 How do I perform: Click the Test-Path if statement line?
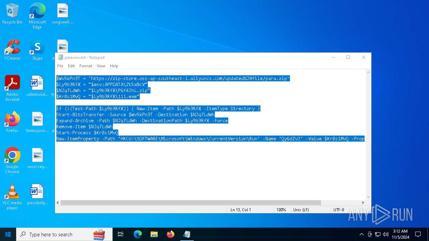click(158, 108)
